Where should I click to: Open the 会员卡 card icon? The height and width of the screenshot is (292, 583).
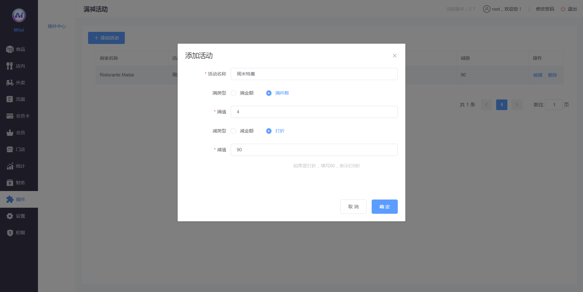10,116
